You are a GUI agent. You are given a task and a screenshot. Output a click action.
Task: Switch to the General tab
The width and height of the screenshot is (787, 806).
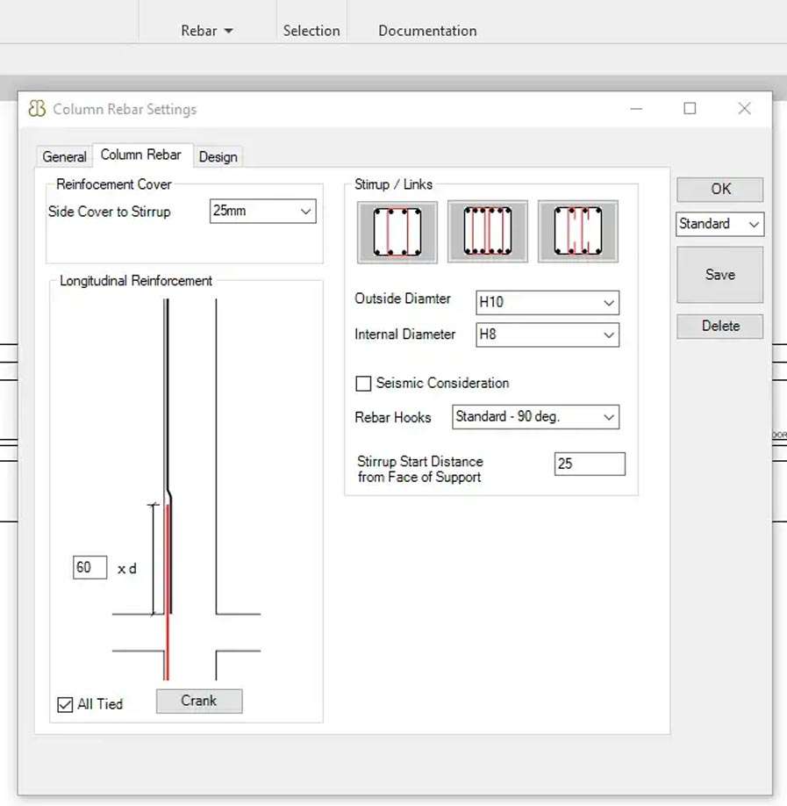(64, 156)
